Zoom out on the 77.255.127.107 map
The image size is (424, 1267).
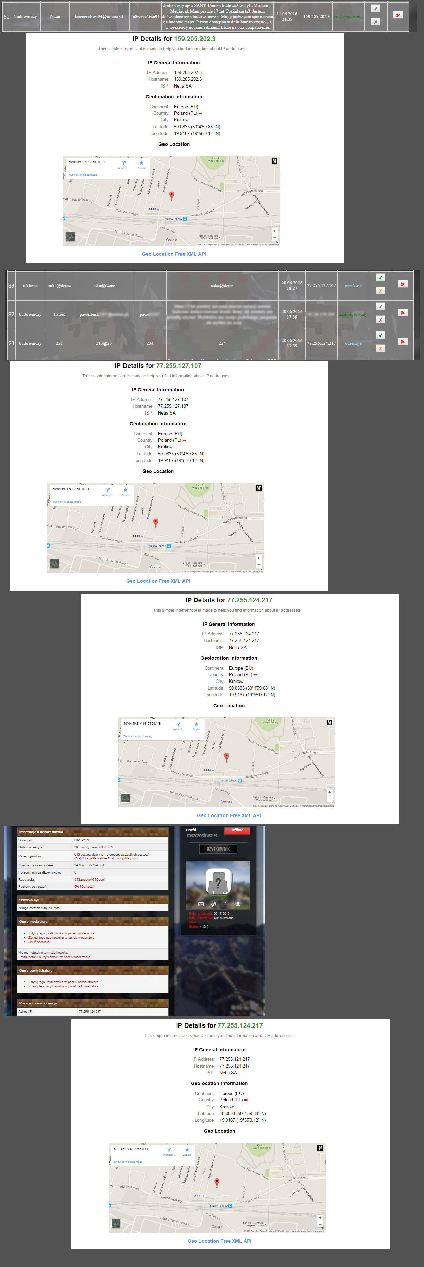pyautogui.click(x=259, y=565)
